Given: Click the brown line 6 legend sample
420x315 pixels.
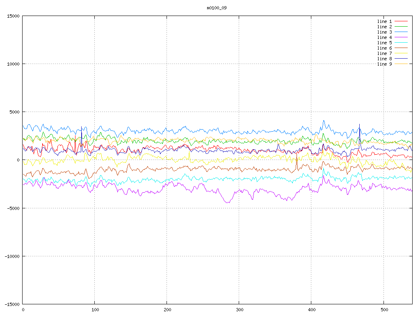Looking at the screenshot, I should pos(401,48).
